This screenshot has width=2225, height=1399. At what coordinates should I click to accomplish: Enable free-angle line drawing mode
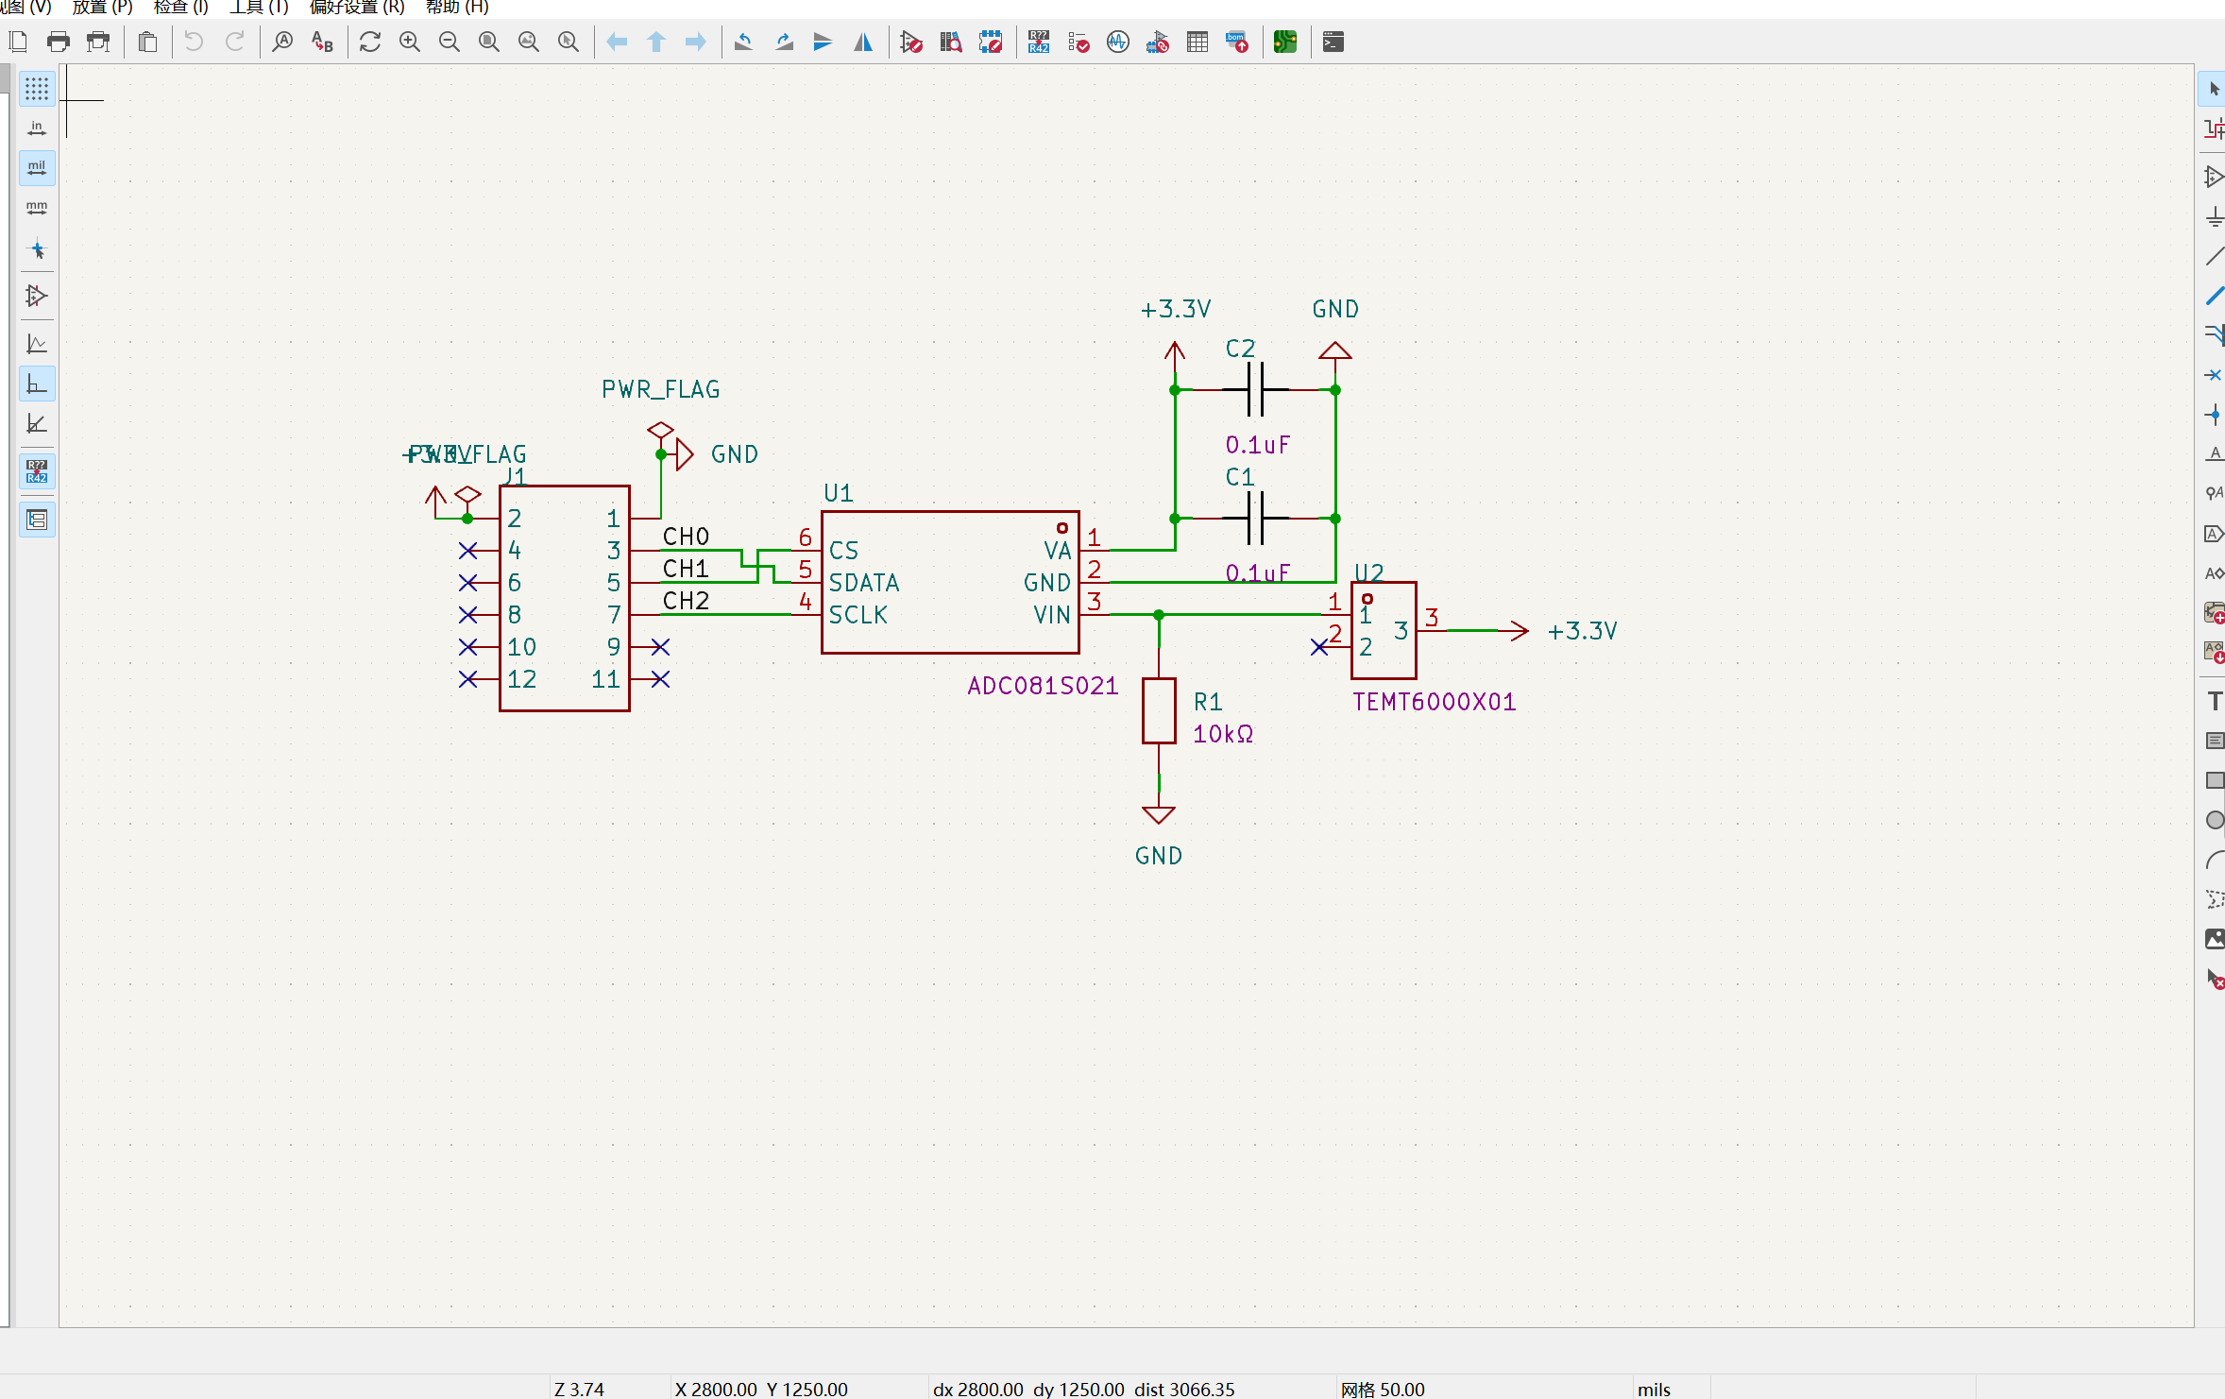(x=37, y=344)
